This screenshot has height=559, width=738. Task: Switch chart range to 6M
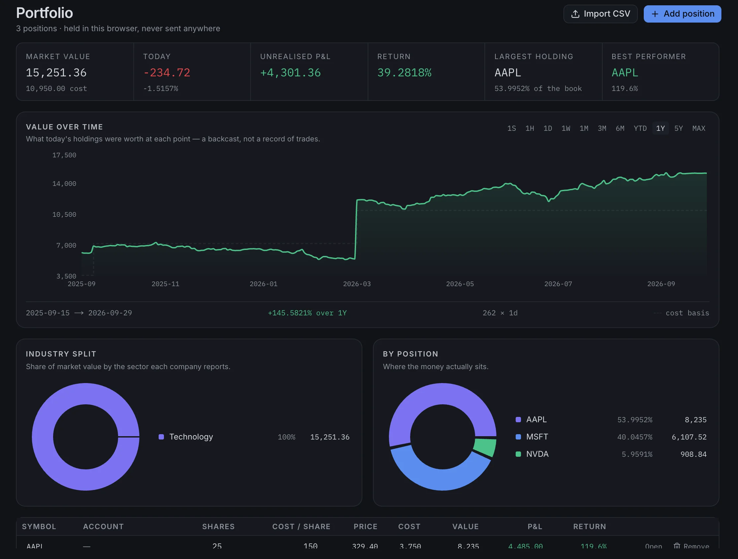pos(620,128)
